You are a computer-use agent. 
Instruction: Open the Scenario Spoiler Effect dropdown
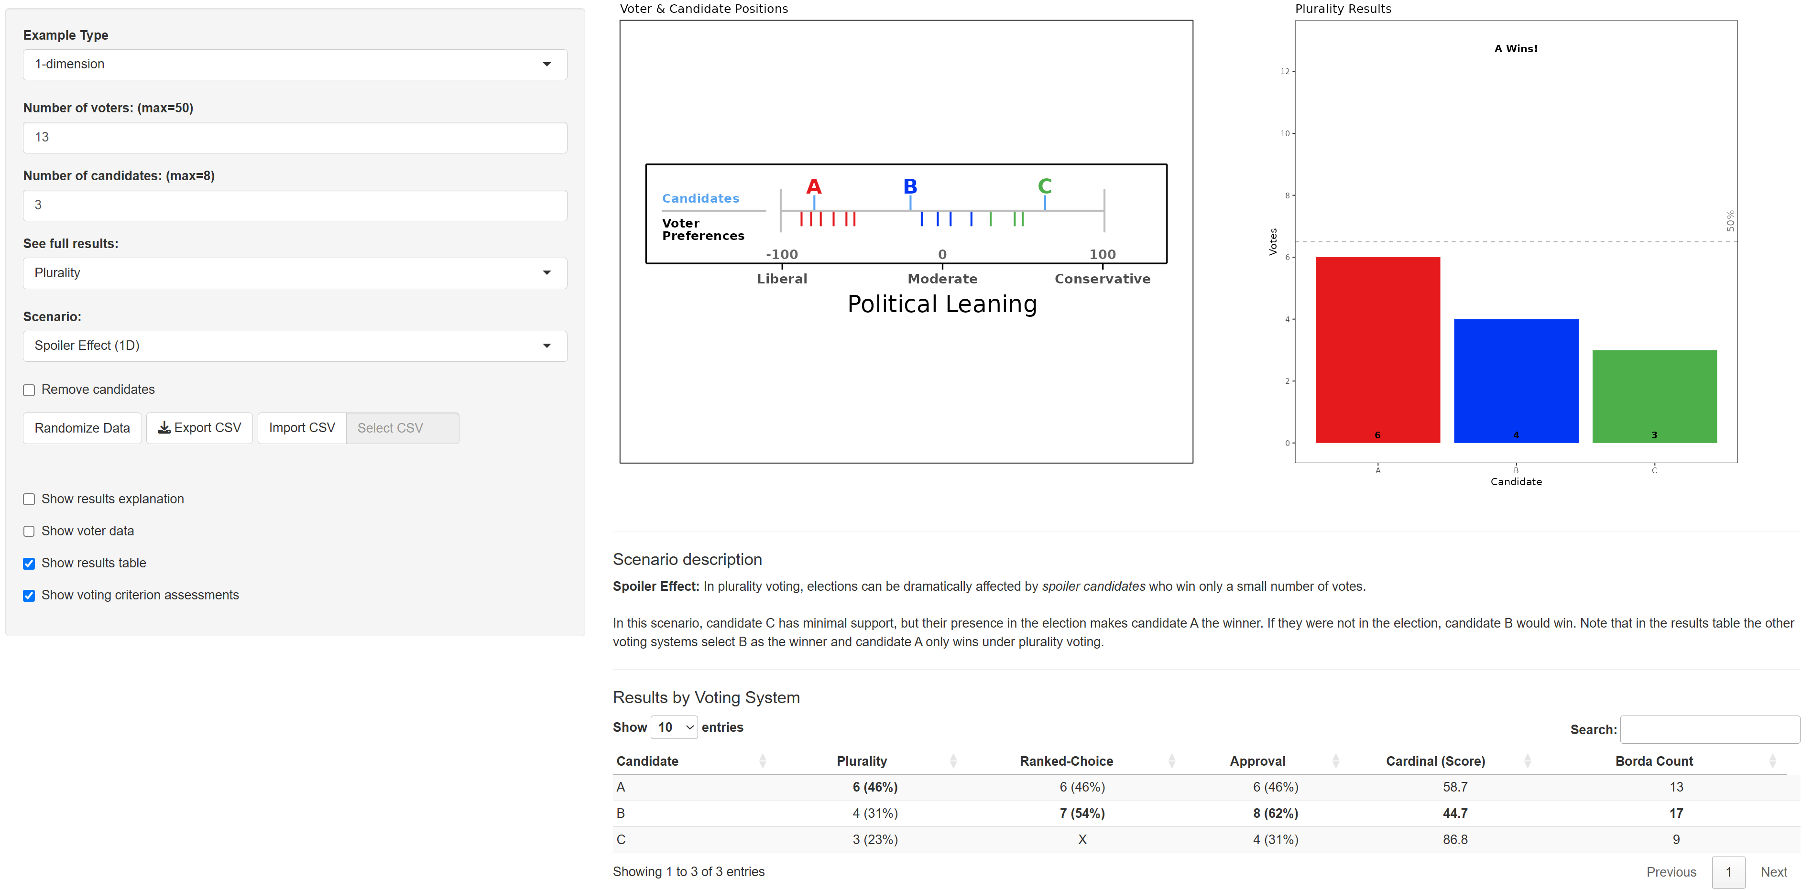click(294, 346)
